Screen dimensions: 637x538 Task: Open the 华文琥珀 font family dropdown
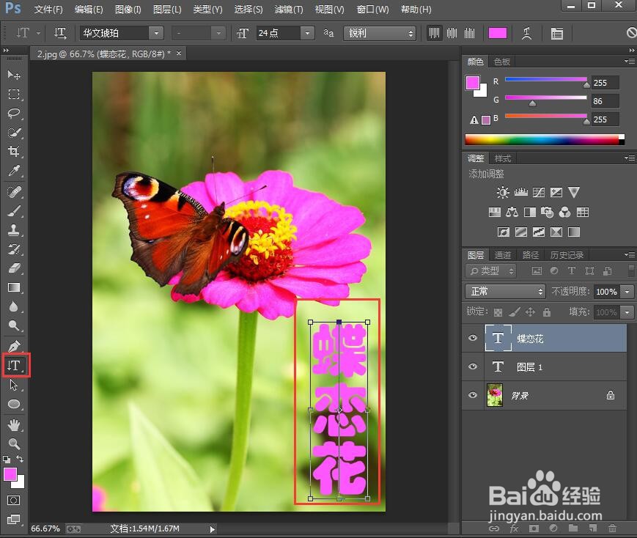[156, 33]
